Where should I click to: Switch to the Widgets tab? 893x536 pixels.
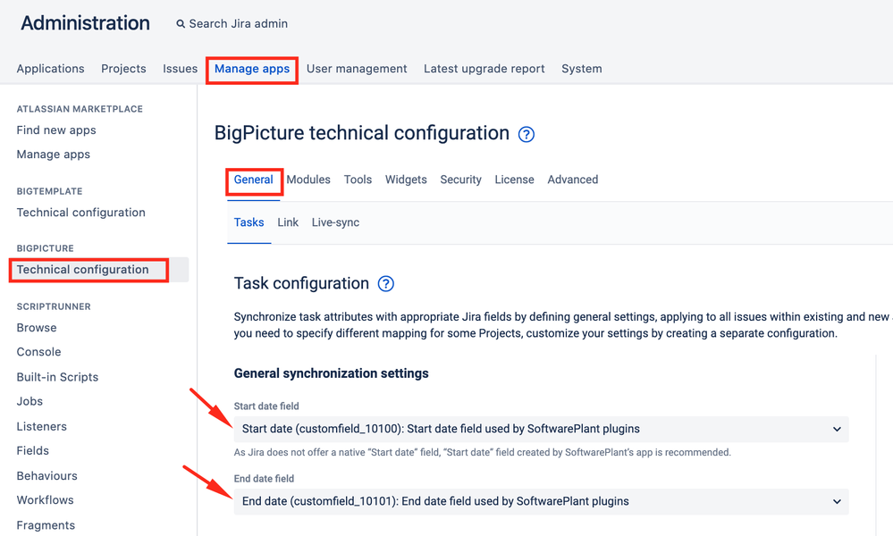406,180
